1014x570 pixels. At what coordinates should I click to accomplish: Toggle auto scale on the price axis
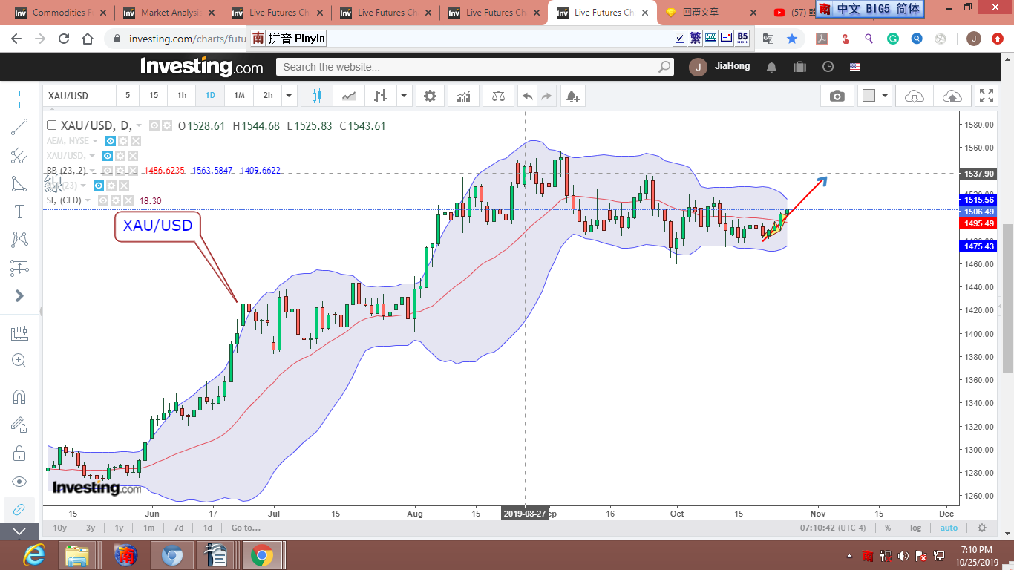pos(949,528)
